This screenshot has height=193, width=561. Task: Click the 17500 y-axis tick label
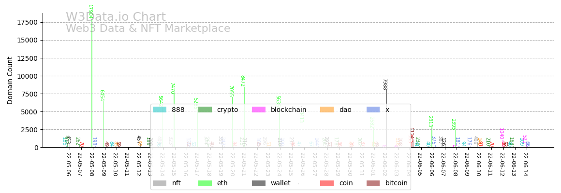click(27, 22)
